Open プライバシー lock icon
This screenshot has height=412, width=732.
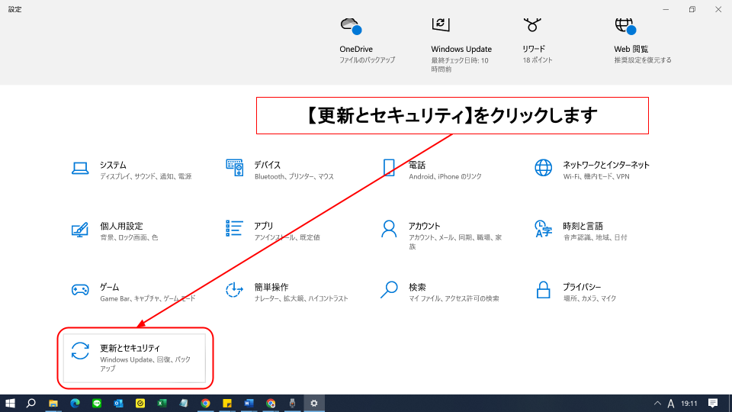tap(543, 290)
